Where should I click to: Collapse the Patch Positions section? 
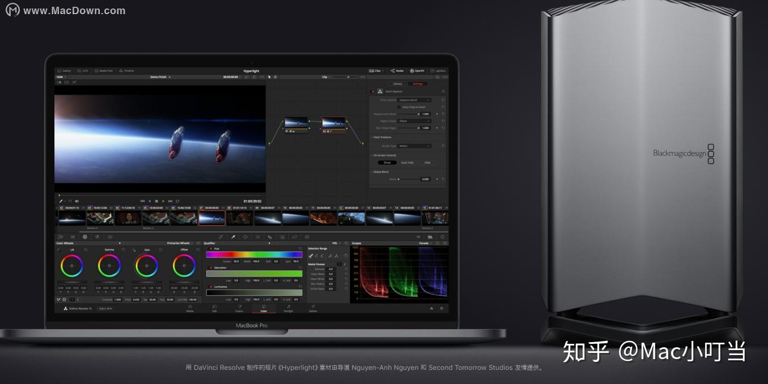[381, 137]
